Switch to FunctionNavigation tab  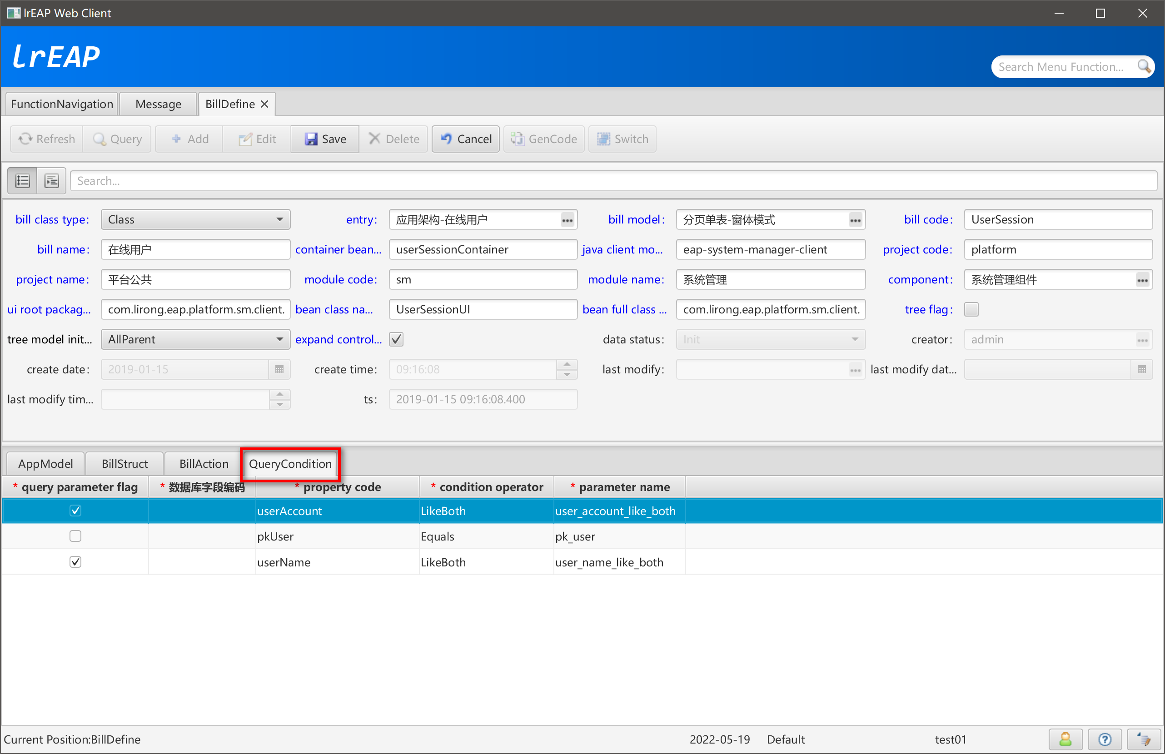click(62, 104)
